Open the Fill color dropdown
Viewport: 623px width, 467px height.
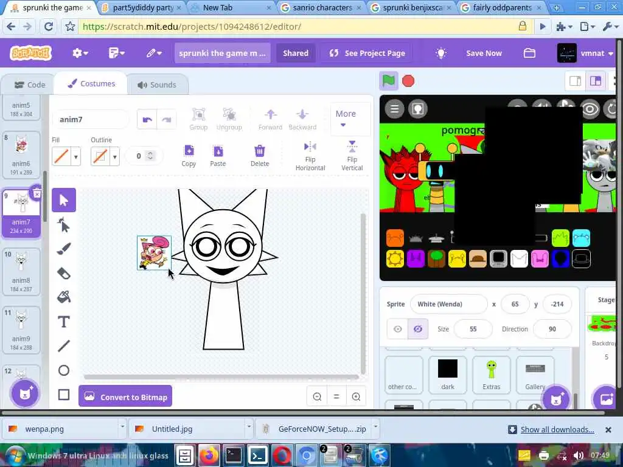pyautogui.click(x=76, y=157)
